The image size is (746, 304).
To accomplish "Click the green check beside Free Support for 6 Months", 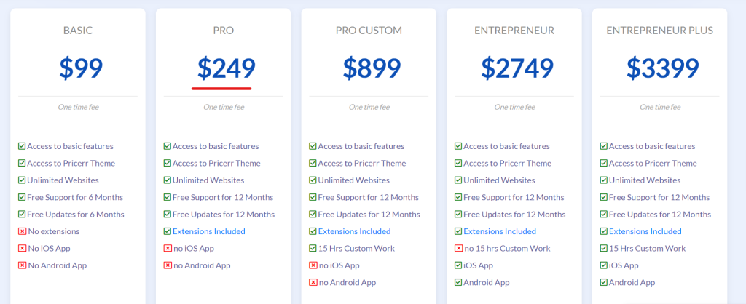I will coord(22,197).
